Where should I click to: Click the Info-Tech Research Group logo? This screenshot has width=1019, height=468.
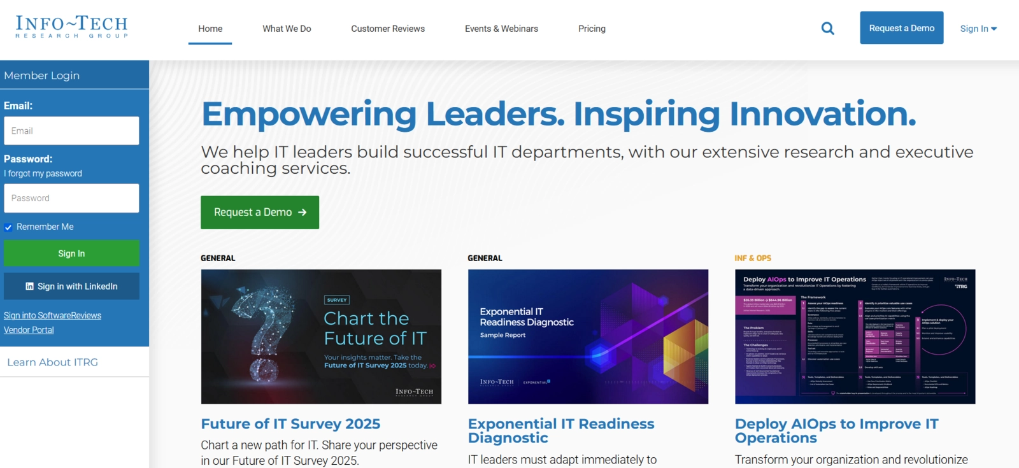click(x=71, y=27)
